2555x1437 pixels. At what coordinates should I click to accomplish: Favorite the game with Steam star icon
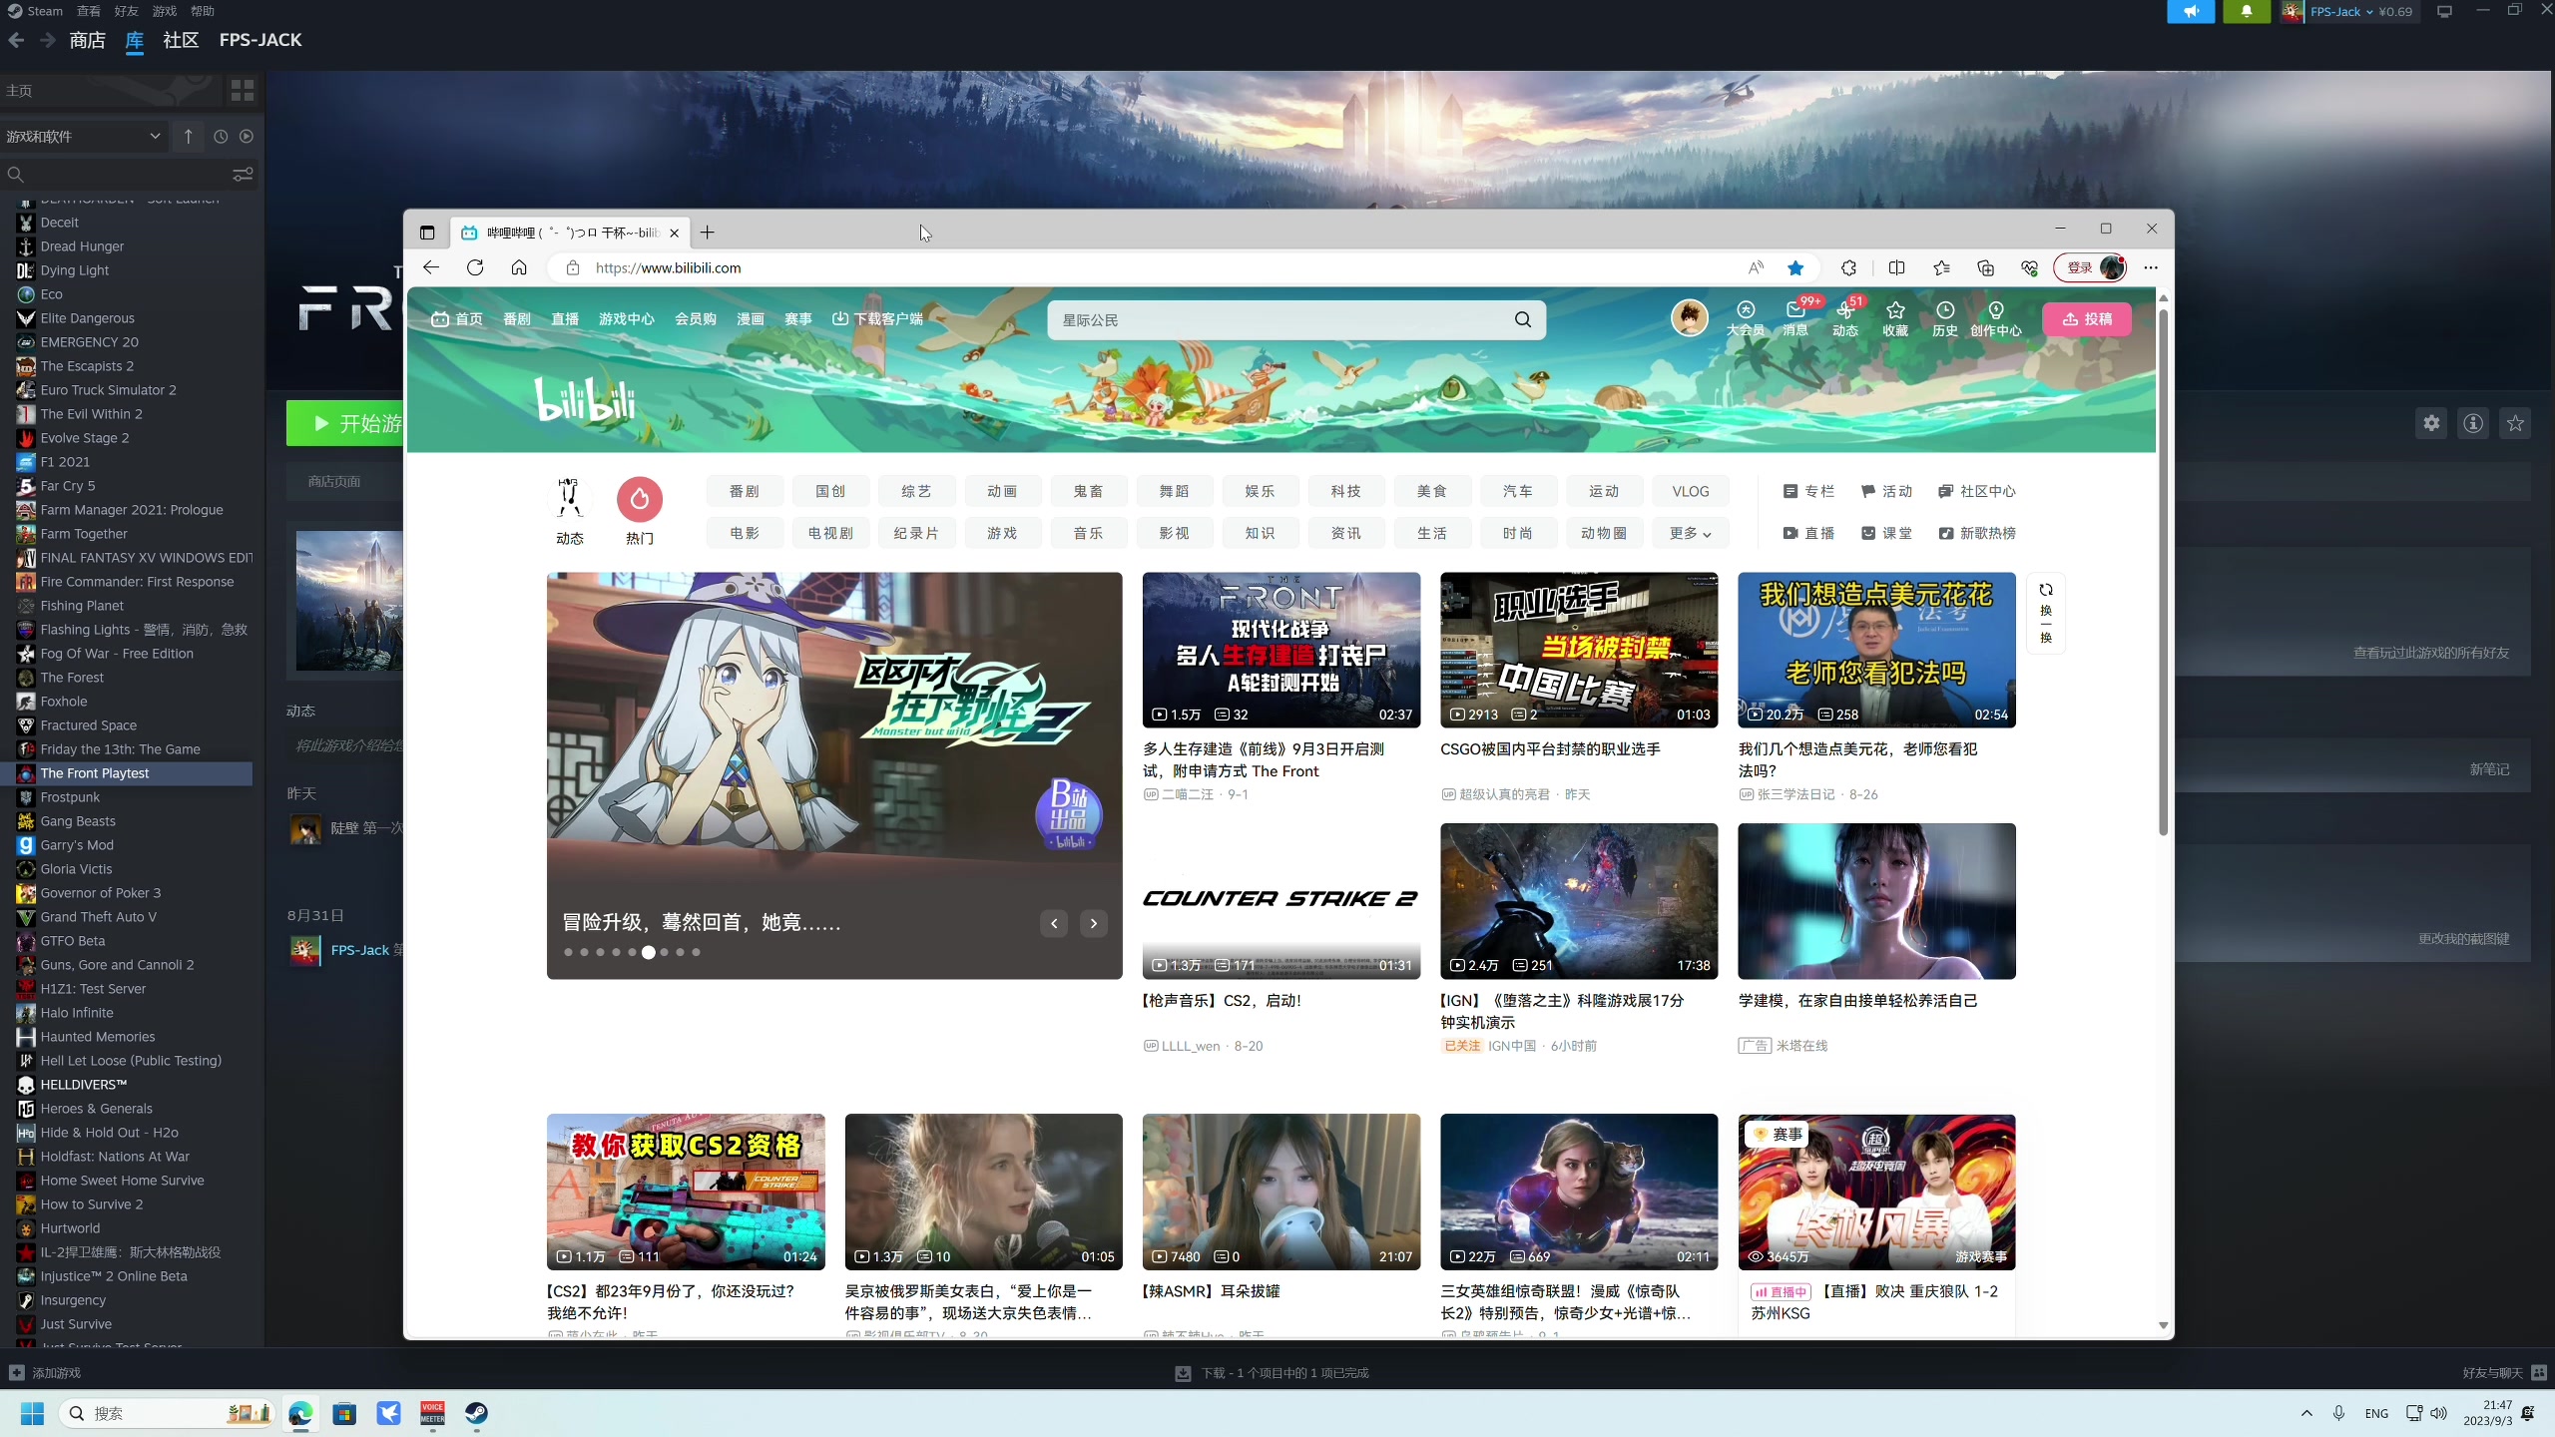2515,423
